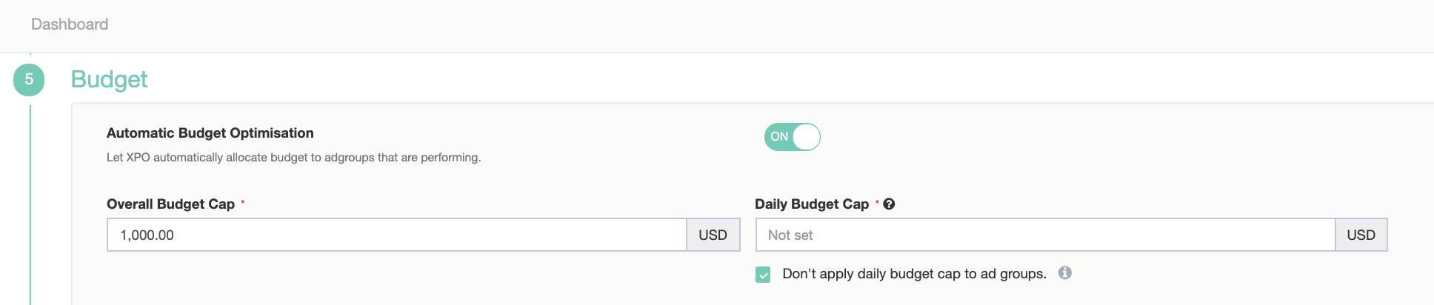Click the step 5 circle badge
This screenshot has width=1434, height=305.
pyautogui.click(x=29, y=80)
